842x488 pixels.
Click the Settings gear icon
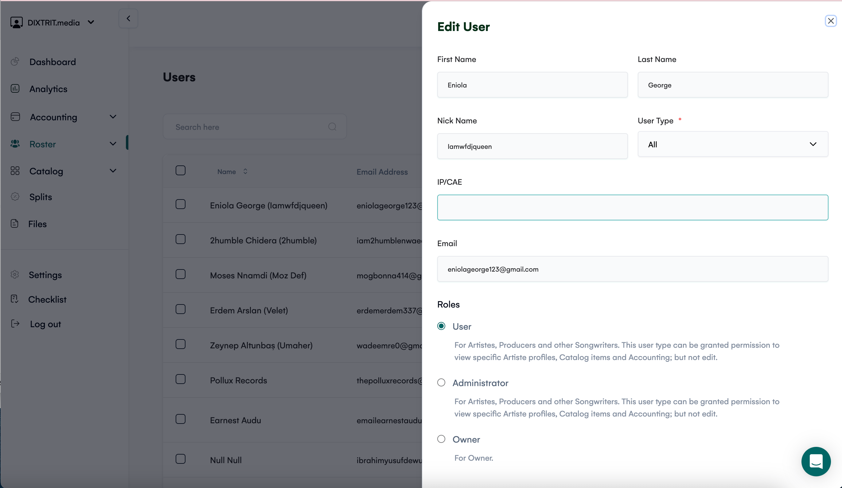(15, 275)
